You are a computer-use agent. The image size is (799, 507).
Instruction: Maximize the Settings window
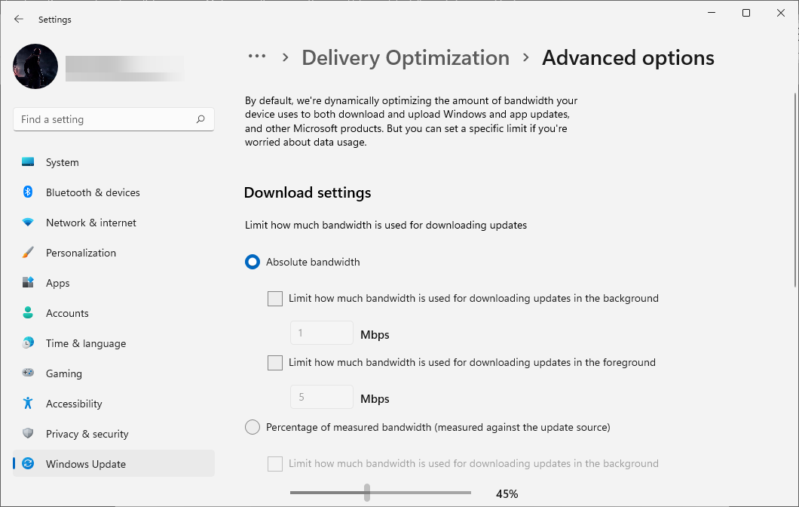click(746, 13)
